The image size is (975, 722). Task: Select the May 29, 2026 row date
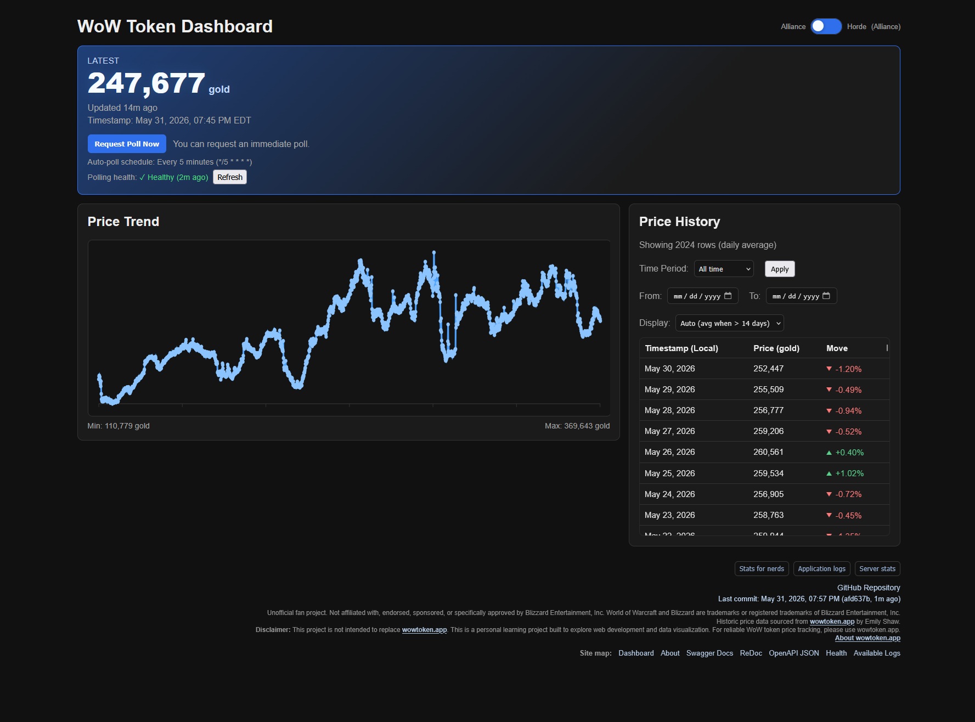click(669, 390)
